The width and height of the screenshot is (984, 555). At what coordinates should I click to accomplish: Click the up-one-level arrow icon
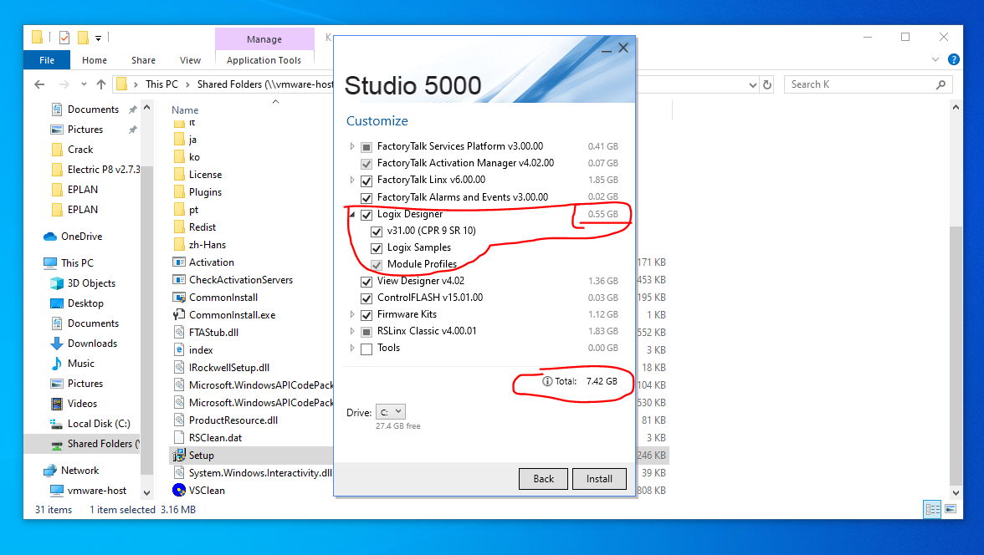coord(101,84)
